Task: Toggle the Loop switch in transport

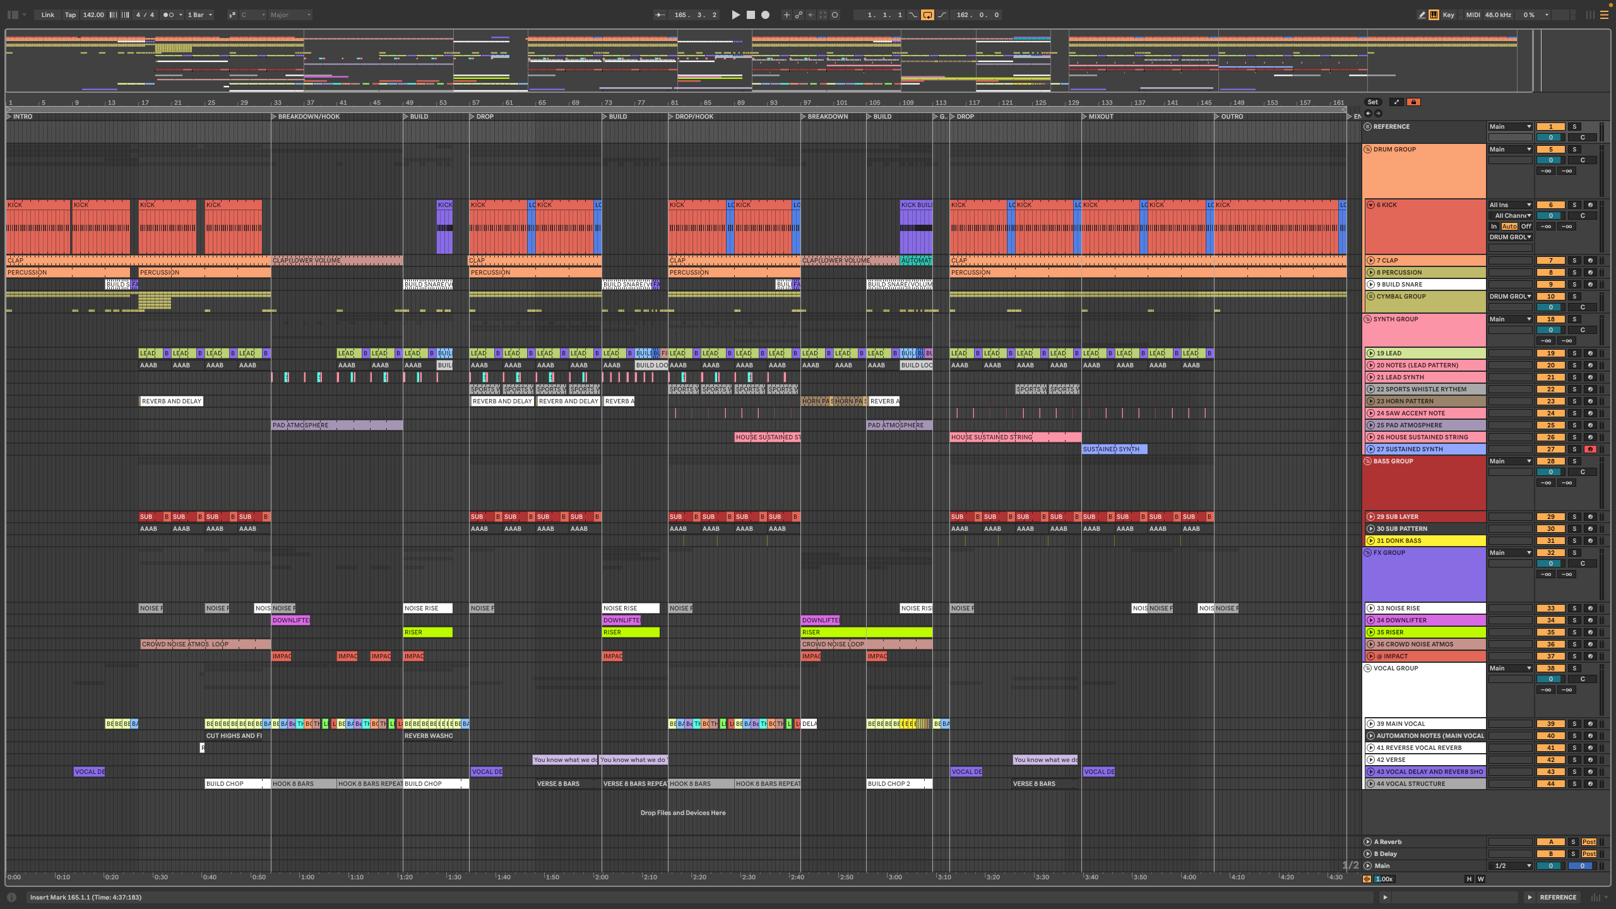Action: (927, 15)
